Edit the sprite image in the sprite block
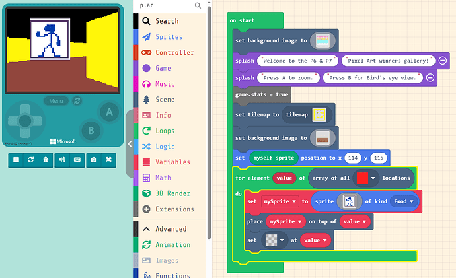456x278 pixels. (x=350, y=201)
